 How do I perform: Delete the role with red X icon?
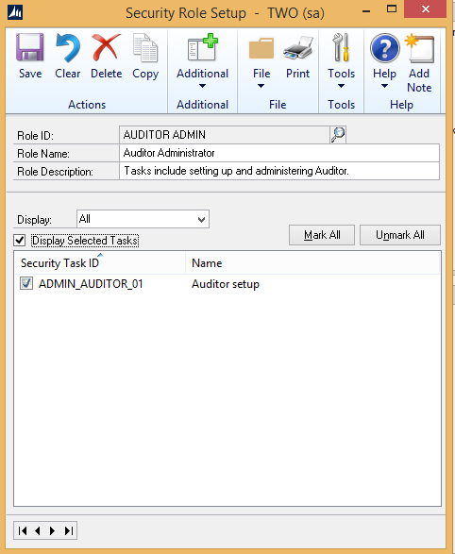106,47
